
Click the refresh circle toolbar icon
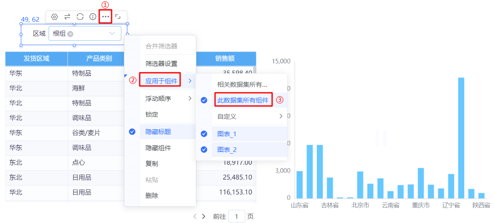click(x=80, y=17)
